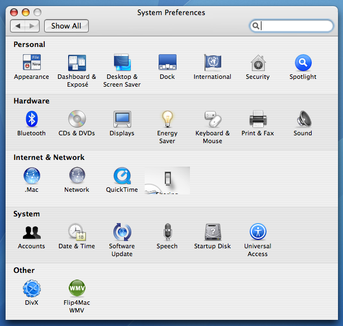Go back with the left arrow button

point(17,26)
